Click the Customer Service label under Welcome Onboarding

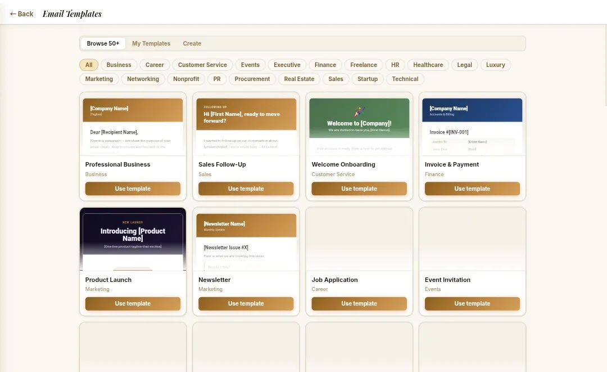tap(333, 174)
